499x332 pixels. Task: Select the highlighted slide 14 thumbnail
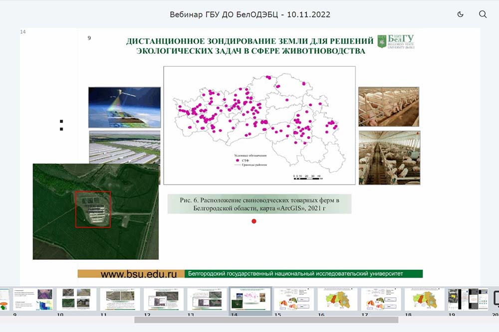(250, 300)
